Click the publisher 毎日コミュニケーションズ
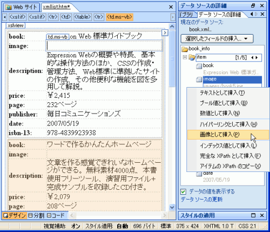The image size is (270, 232). (x=84, y=114)
